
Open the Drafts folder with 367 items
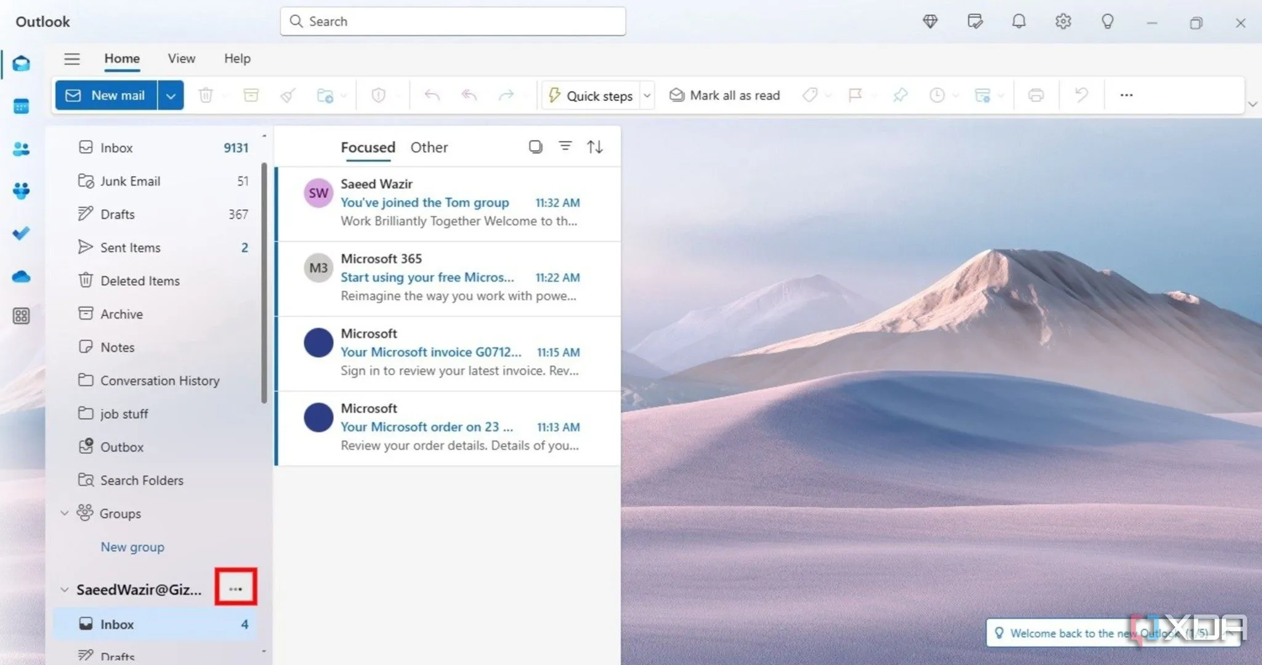[x=163, y=214]
